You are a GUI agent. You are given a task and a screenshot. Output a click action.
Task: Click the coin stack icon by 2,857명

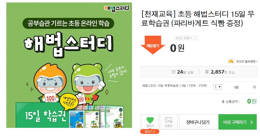click(x=207, y=72)
